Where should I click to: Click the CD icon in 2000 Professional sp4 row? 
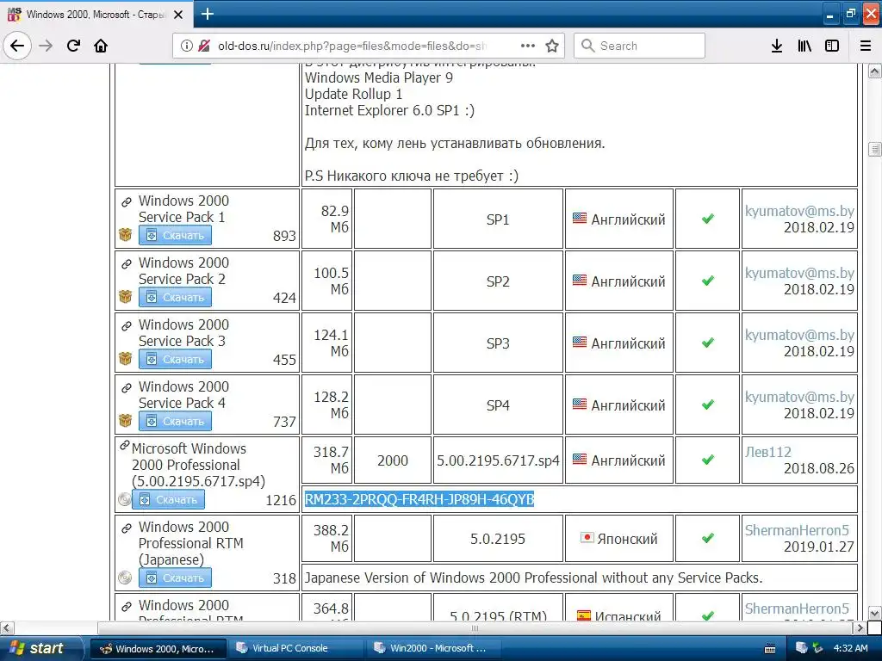pyautogui.click(x=125, y=499)
